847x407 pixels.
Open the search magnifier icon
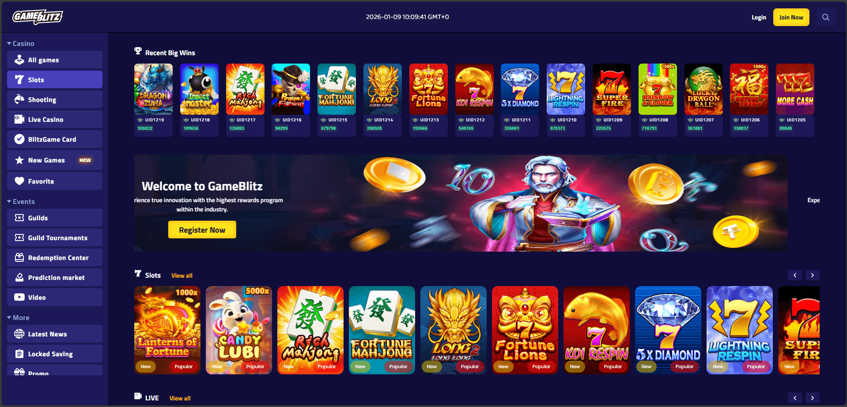coord(825,17)
